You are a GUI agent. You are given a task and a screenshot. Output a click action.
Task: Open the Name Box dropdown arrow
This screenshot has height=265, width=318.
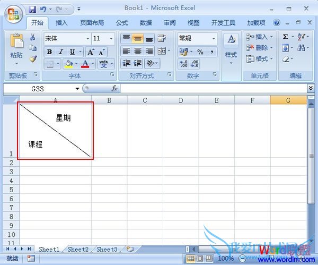pos(77,89)
